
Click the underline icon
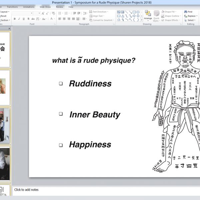tap(24, 19)
